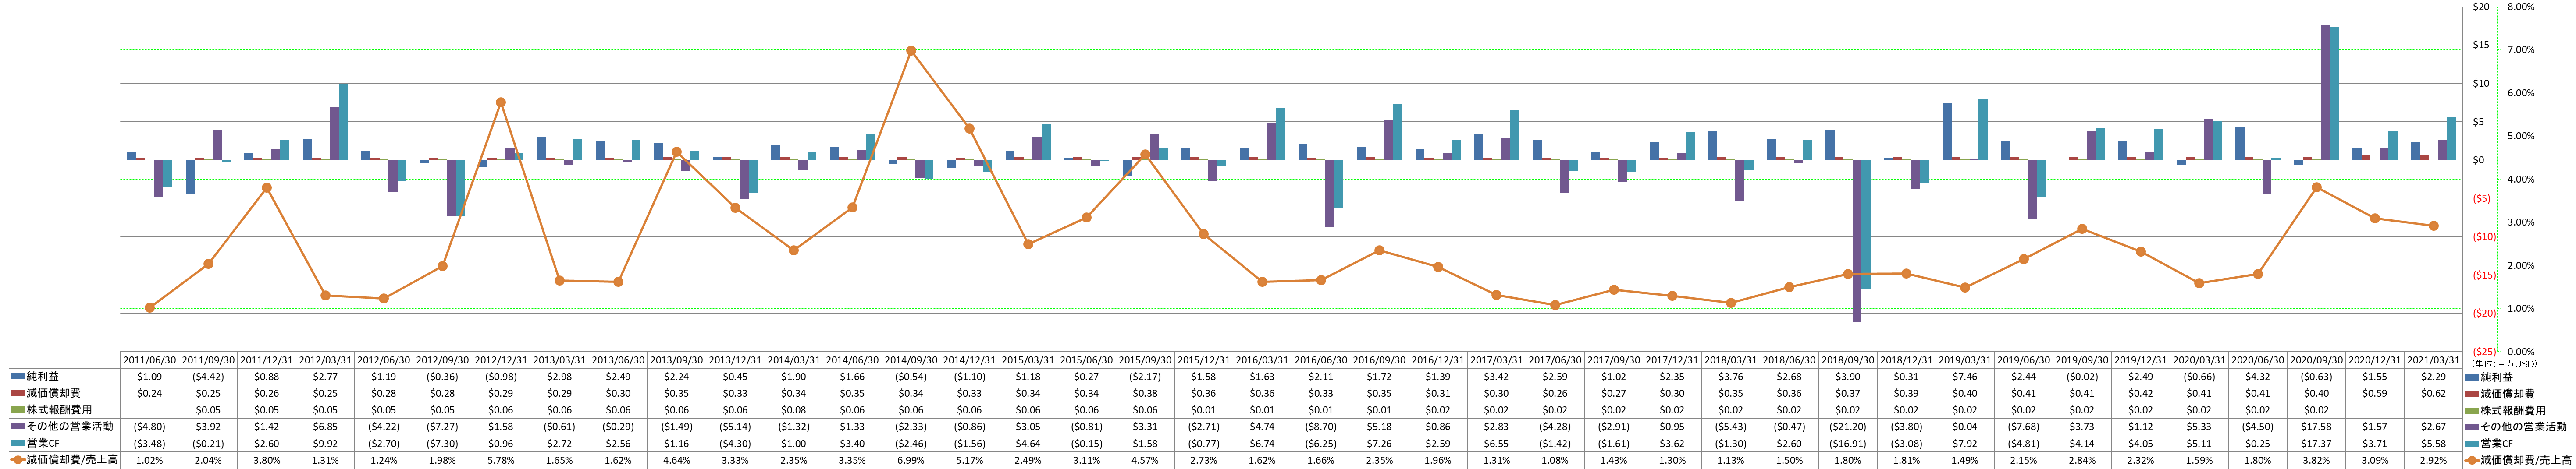This screenshot has height=469, width=2576.
Task: Select the 2019/03/31 column header
Action: (x=1965, y=360)
